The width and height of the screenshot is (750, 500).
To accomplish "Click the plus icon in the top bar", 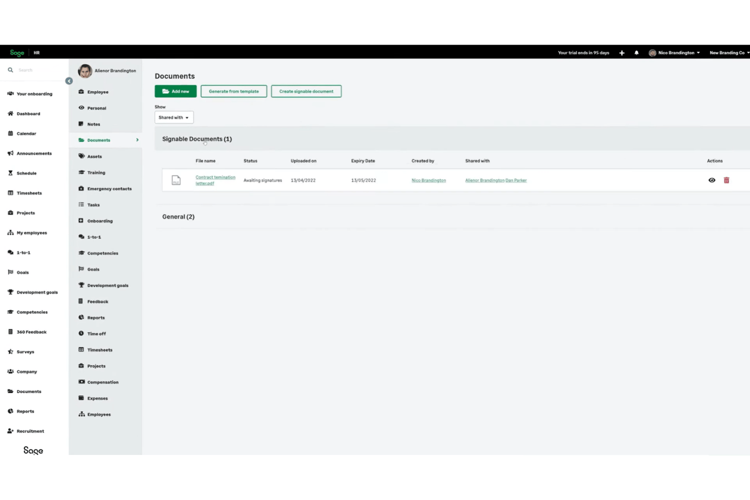I will tap(622, 53).
